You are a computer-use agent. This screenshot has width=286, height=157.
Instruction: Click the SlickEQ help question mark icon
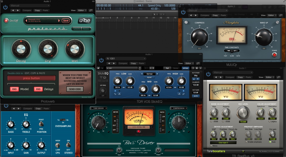pos(193,68)
